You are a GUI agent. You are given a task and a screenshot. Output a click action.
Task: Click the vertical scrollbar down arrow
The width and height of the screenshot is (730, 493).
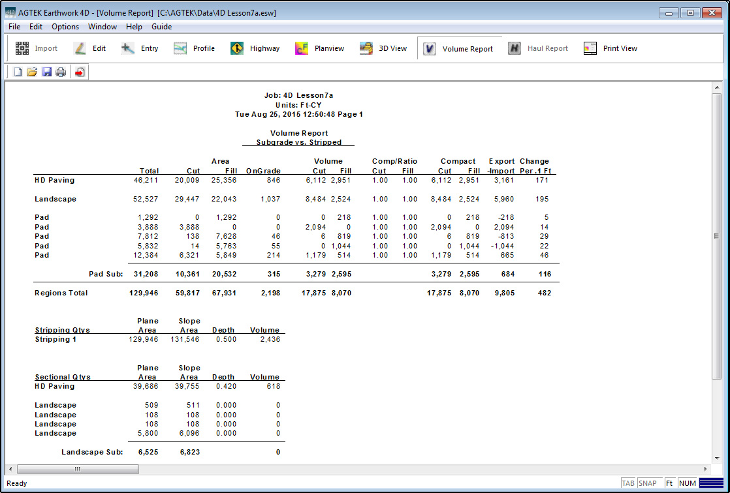pos(716,456)
